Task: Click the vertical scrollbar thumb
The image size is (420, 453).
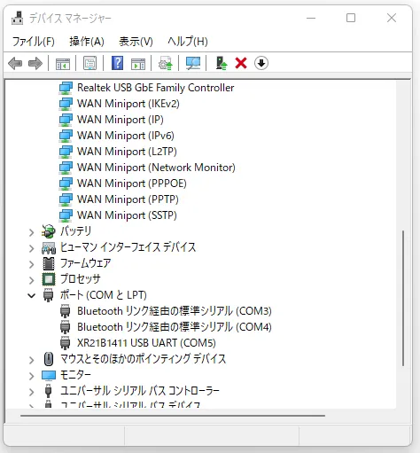Action: click(x=403, y=299)
